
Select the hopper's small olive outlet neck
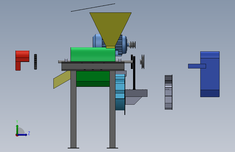point(111,47)
